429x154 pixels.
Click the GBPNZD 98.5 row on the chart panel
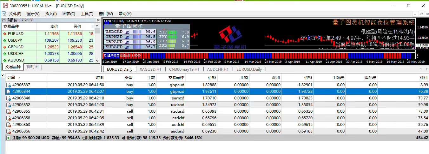point(130,37)
